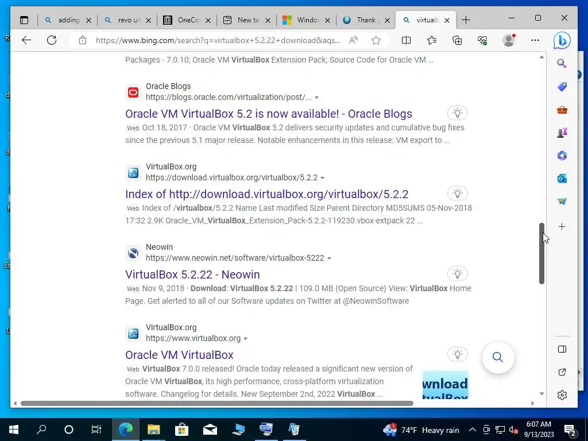Add a new app to sidebar
Image resolution: width=588 pixels, height=441 pixels.
(562, 226)
